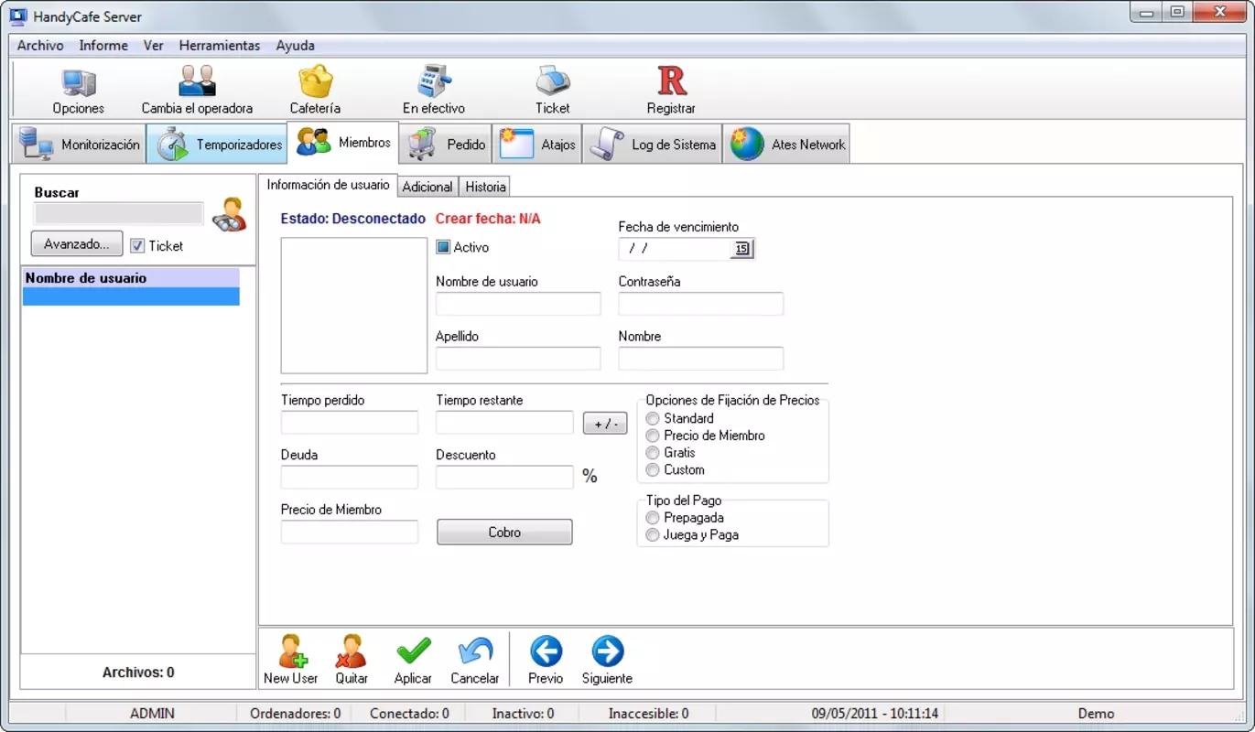Click the binoculars search user icon
Image resolution: width=1255 pixels, height=732 pixels.
229,214
